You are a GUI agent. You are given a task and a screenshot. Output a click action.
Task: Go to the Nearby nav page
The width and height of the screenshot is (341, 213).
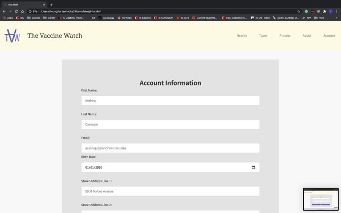pos(242,35)
